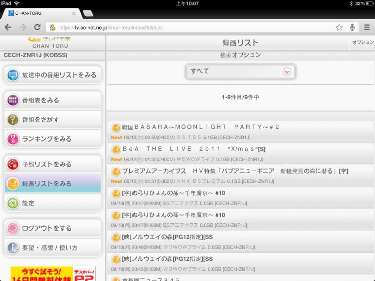Click 09/12(水) 02:59 BS TBS details line
This screenshot has height=281, width=375.
click(181, 138)
